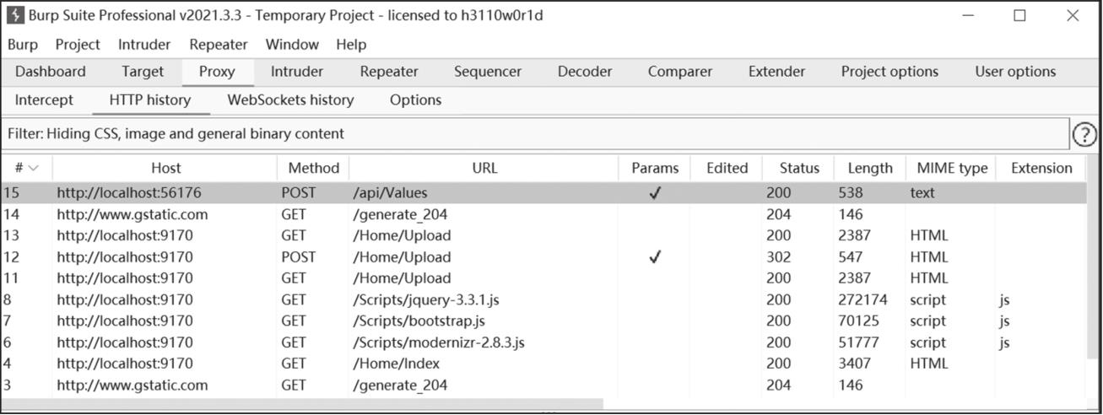The height and width of the screenshot is (415, 1103).
Task: Sort by the Status column header
Action: tap(798, 168)
